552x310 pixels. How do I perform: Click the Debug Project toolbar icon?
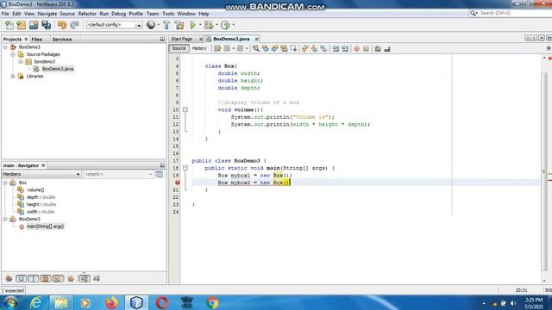(209, 25)
